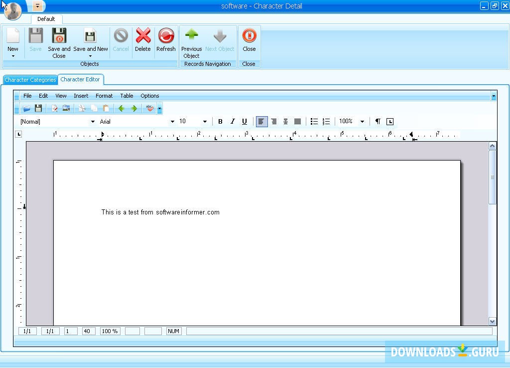Click the vertical scrollbar up arrow
This screenshot has height=368, width=510.
pos(493,146)
